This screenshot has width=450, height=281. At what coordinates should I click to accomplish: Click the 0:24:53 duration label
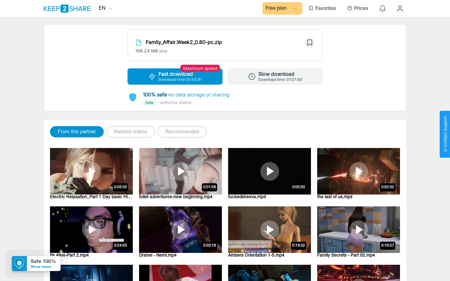[120, 245]
